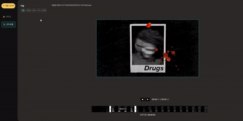Choose the 16:9 aspect ratio

click(x=28, y=10)
